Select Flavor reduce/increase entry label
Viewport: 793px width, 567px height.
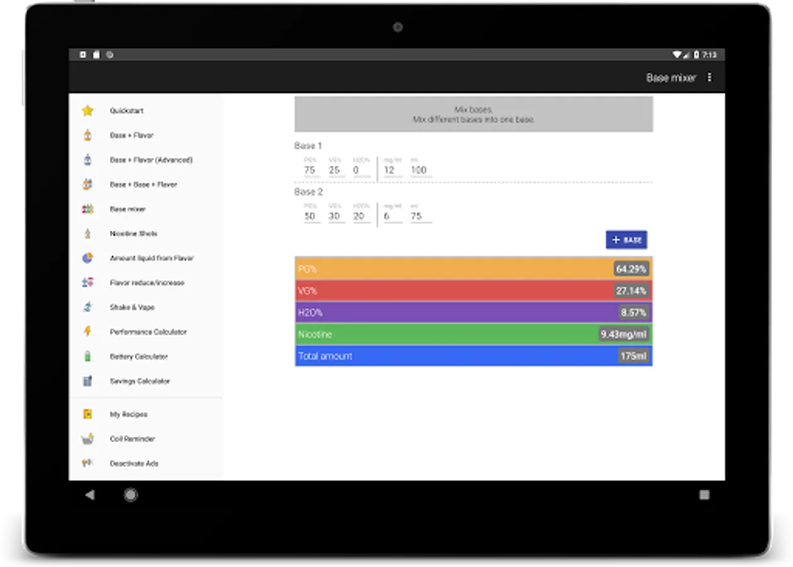147,283
